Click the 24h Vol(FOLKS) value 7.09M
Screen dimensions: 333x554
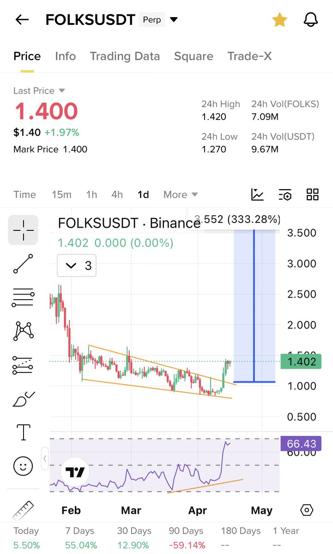coord(265,117)
